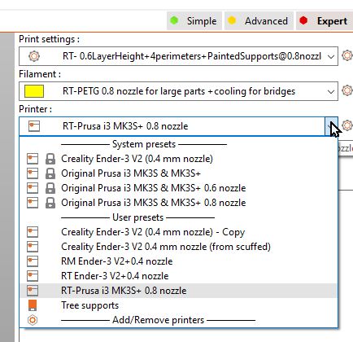353x342 pixels.
Task: Open the Filament preset dropdown
Action: point(331,91)
